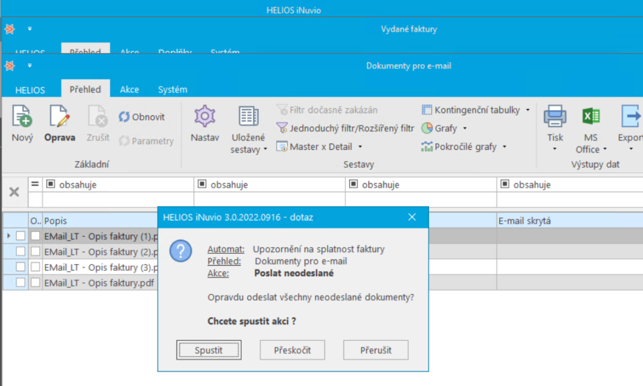Tick first checkbox of Opis faktury (3) row
Image resolution: width=643 pixels, height=386 pixels.
(x=21, y=267)
